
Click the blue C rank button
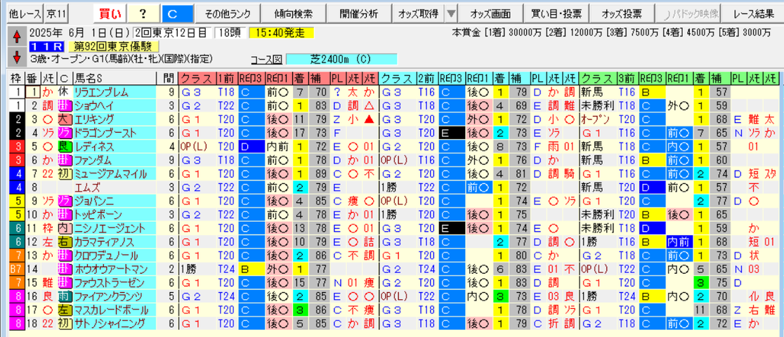[177, 14]
